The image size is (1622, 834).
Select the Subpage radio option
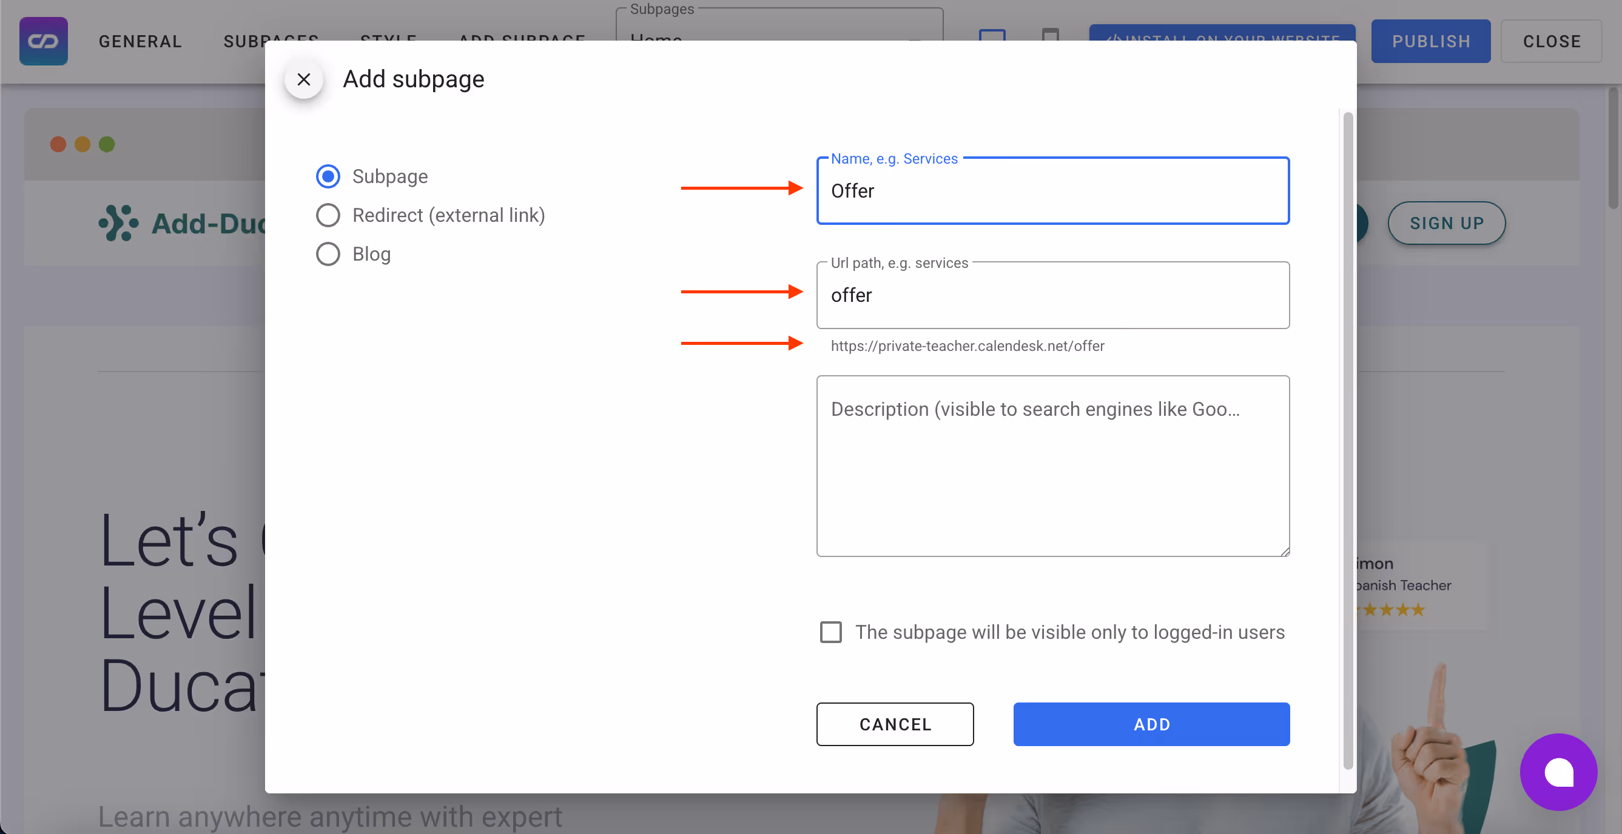click(x=328, y=177)
